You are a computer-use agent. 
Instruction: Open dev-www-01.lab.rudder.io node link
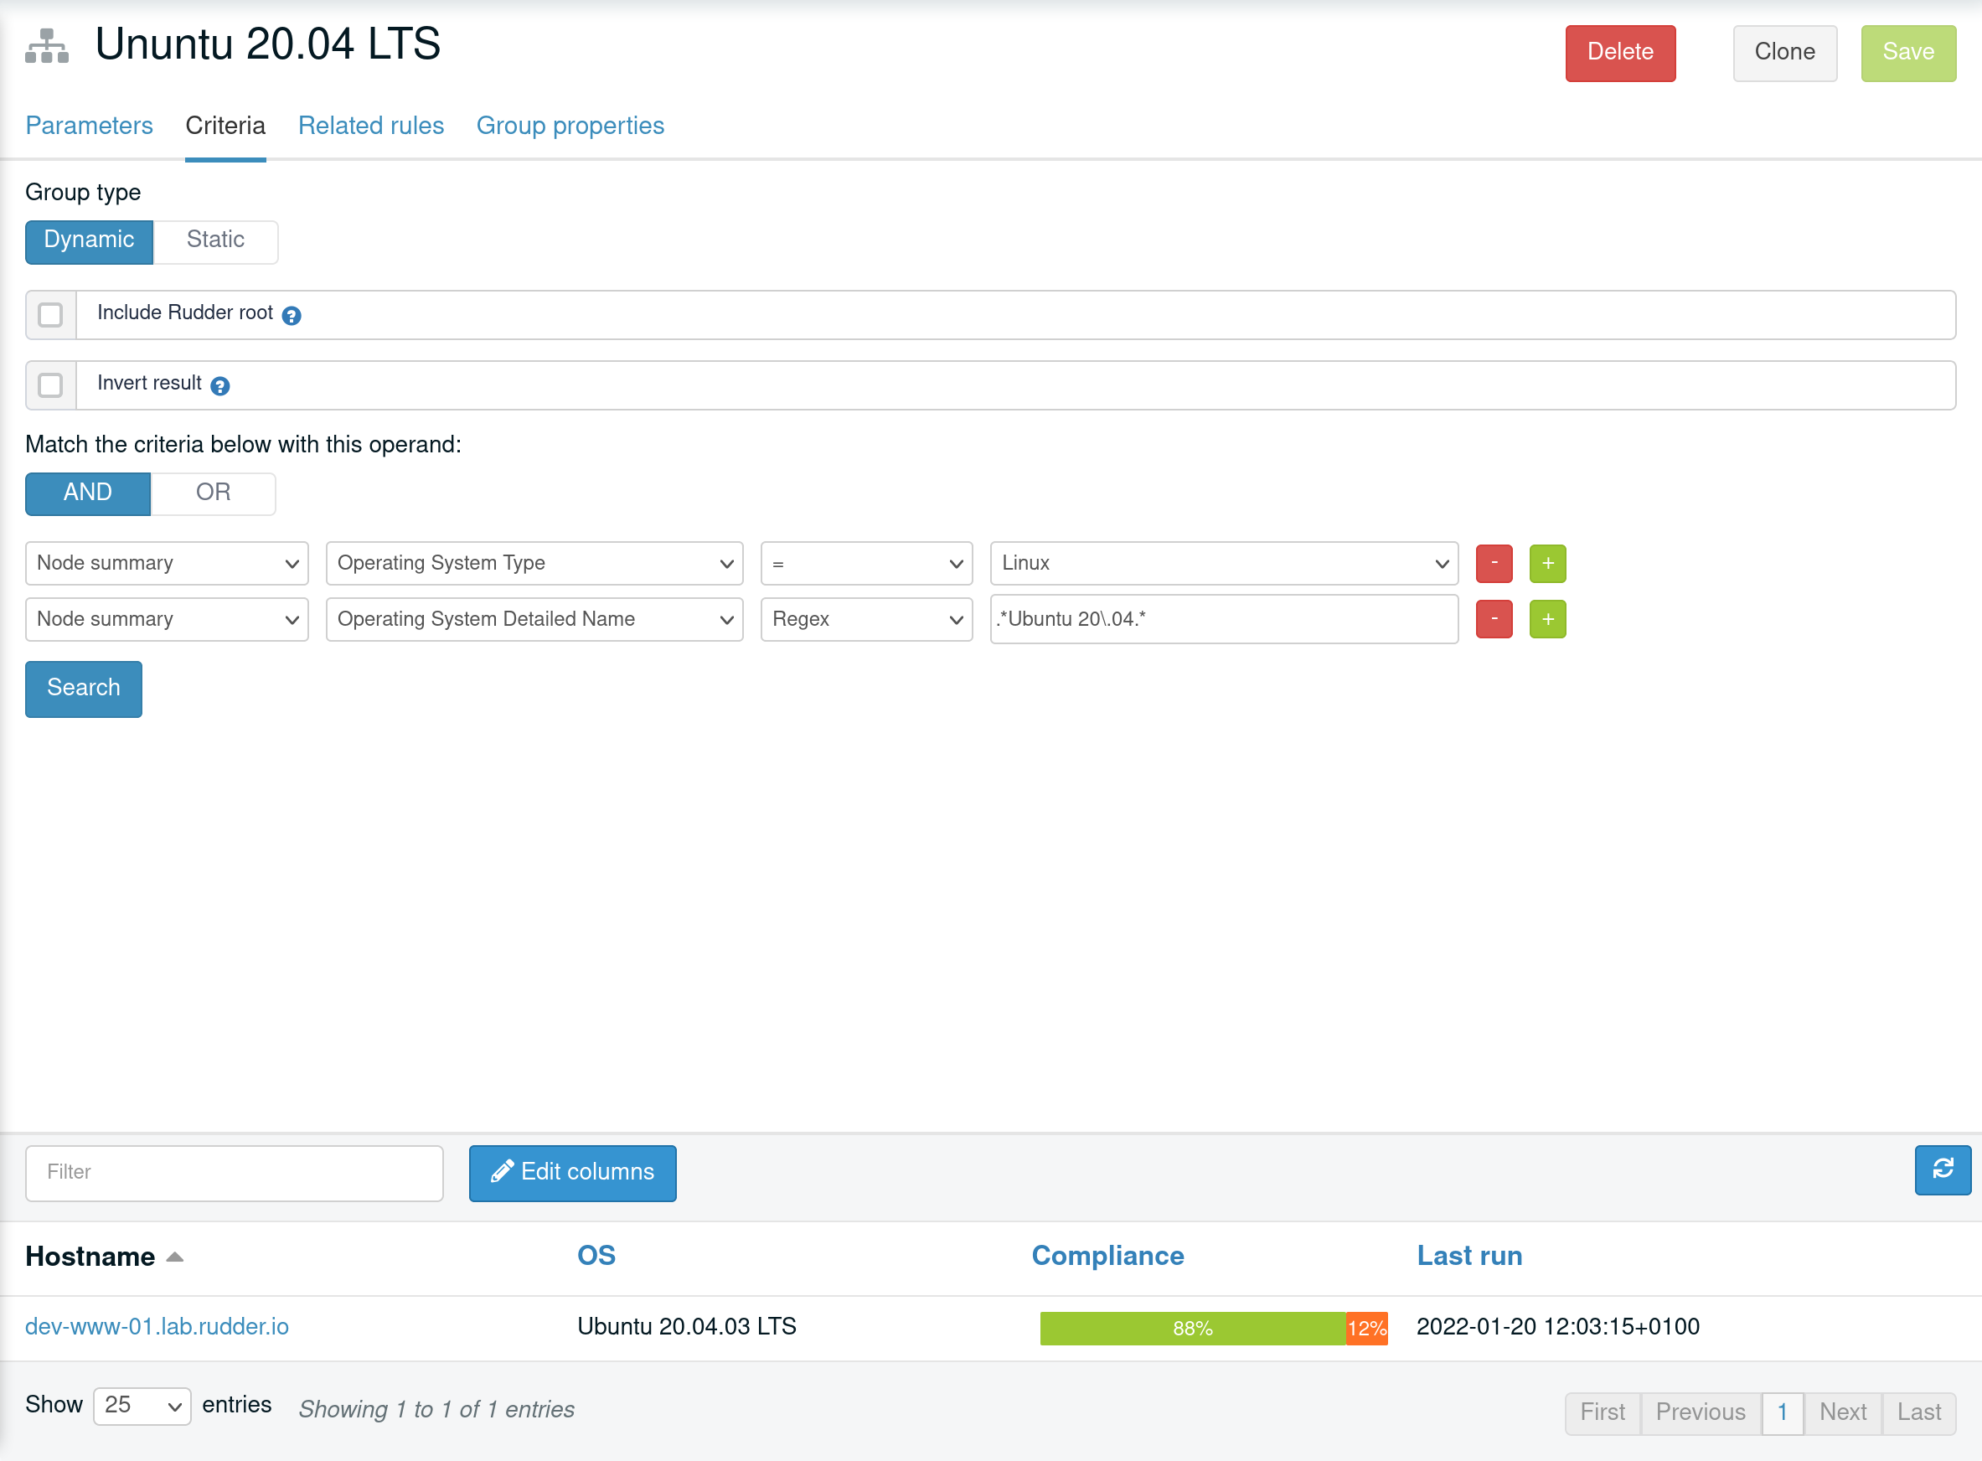(157, 1327)
